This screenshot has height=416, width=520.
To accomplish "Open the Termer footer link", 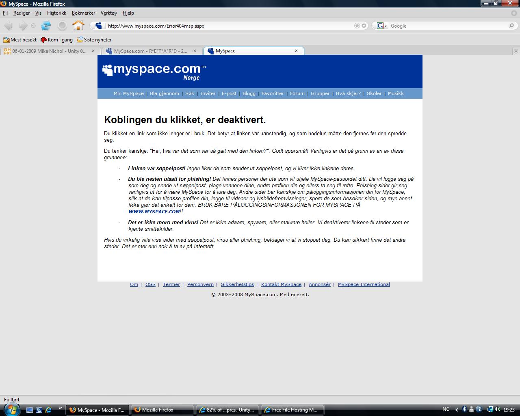I will pyautogui.click(x=171, y=284).
